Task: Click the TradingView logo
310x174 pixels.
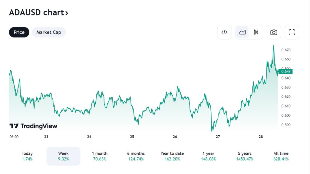Action: coord(33,126)
